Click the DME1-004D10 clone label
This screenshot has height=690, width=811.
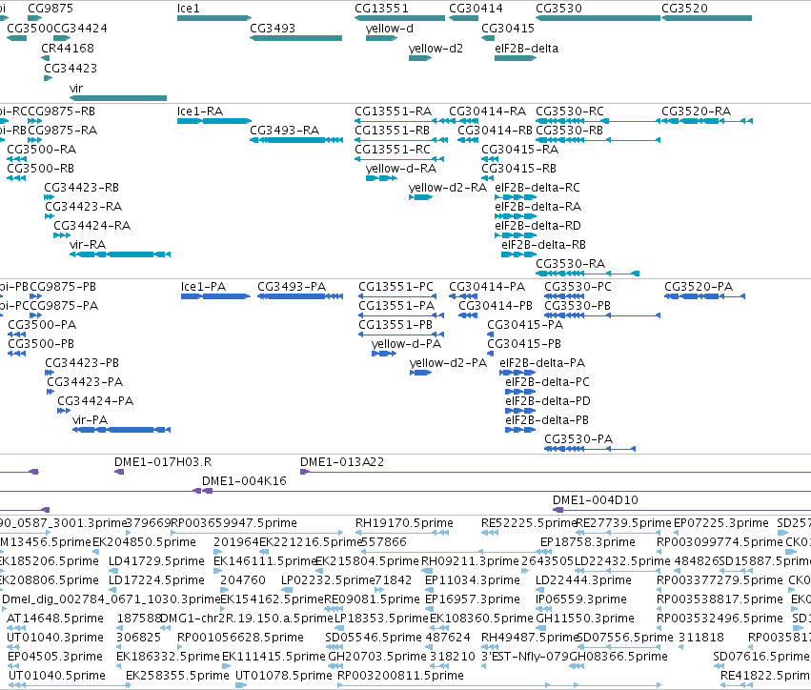pos(596,500)
